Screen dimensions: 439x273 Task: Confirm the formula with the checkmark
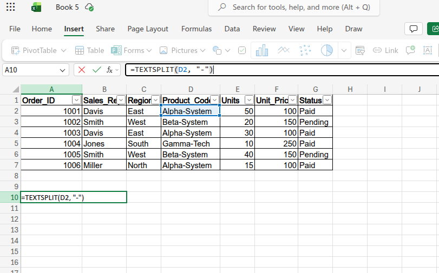click(x=96, y=70)
